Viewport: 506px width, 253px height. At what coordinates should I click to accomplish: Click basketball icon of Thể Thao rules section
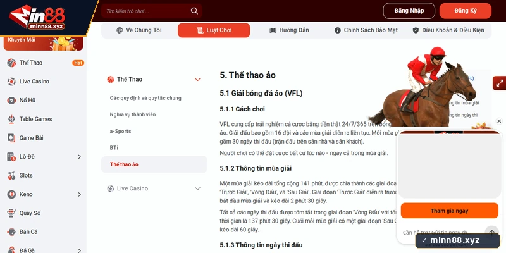coord(111,80)
